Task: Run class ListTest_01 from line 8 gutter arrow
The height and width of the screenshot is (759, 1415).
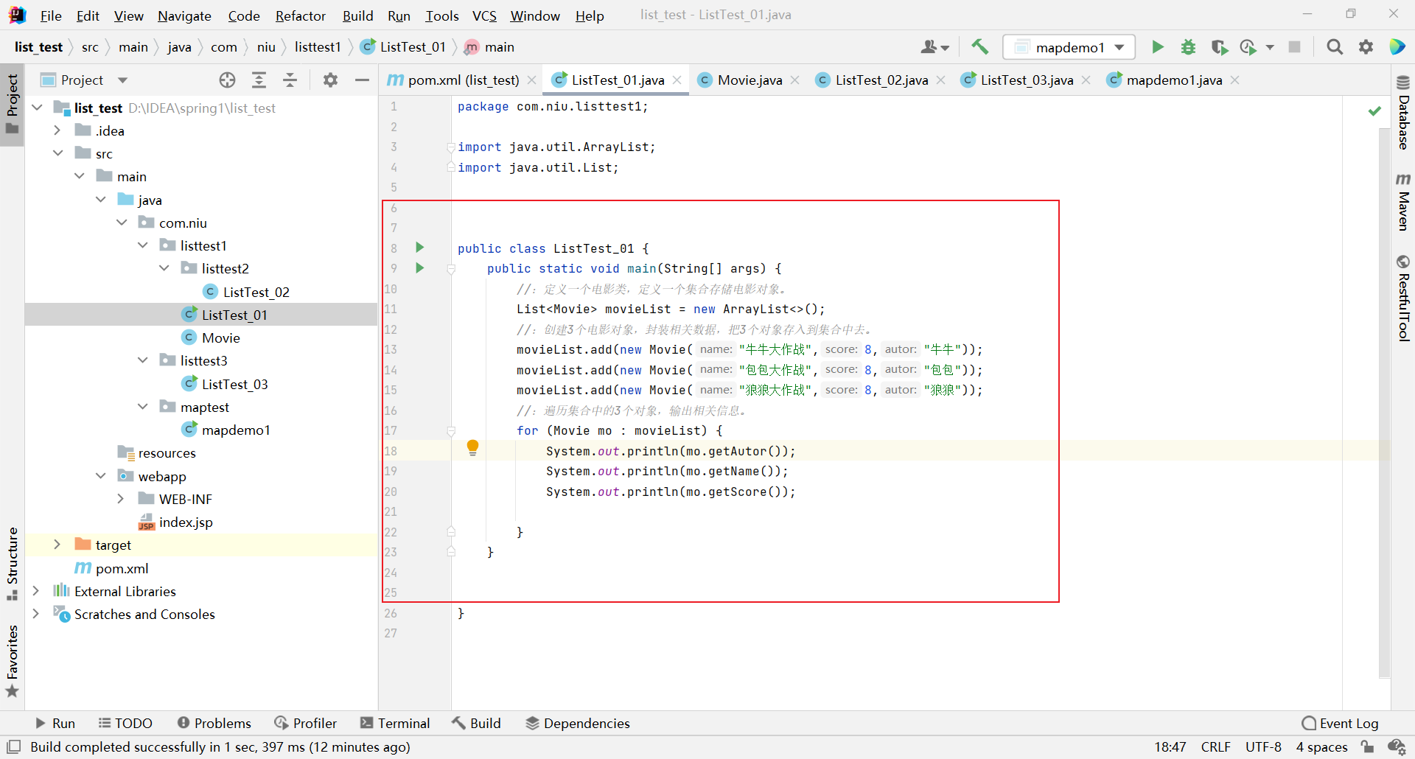Action: tap(419, 248)
